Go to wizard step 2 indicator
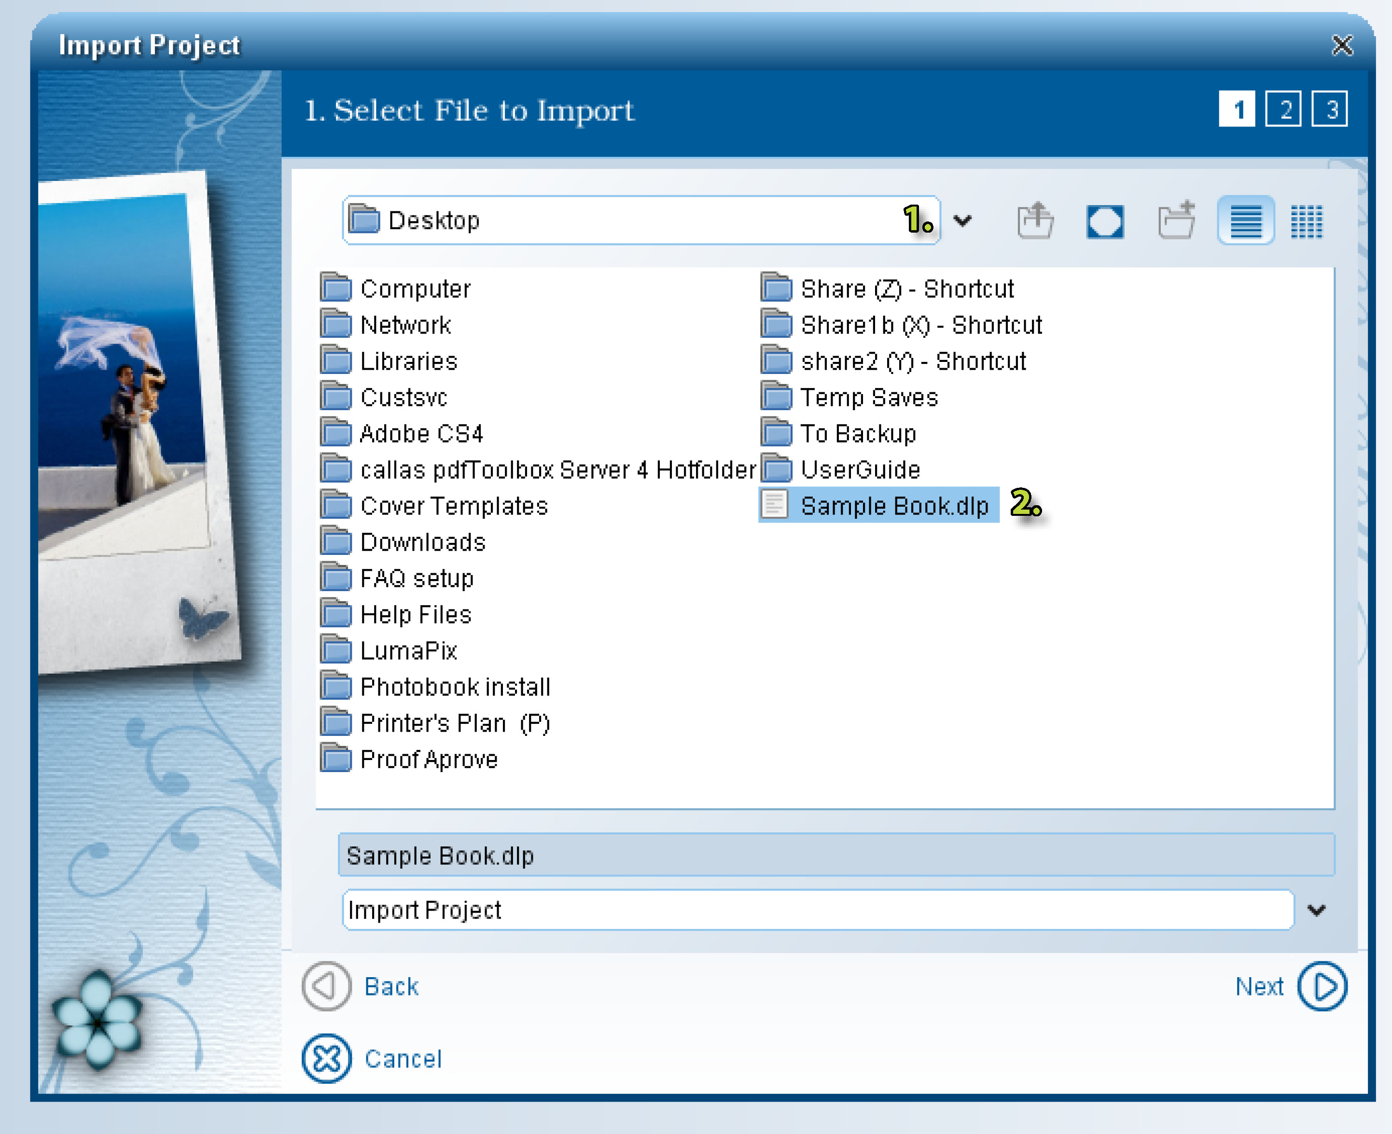Viewport: 1392px width, 1134px height. tap(1283, 109)
